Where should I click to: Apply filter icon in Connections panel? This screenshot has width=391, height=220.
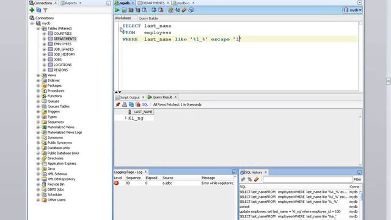click(x=45, y=10)
